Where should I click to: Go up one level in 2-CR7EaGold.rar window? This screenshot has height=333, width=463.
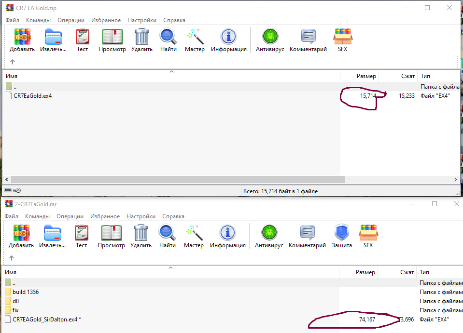click(x=12, y=258)
